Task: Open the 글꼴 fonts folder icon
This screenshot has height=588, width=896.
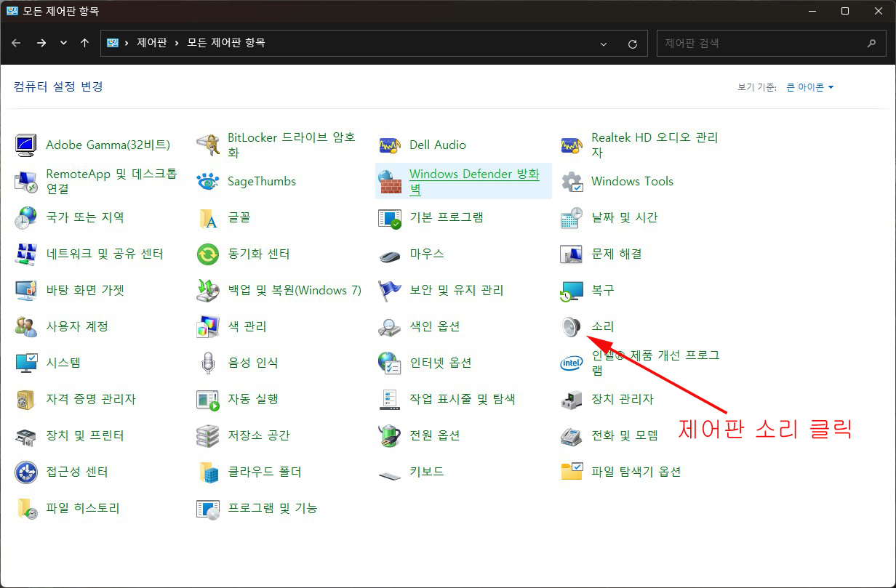Action: pos(208,217)
